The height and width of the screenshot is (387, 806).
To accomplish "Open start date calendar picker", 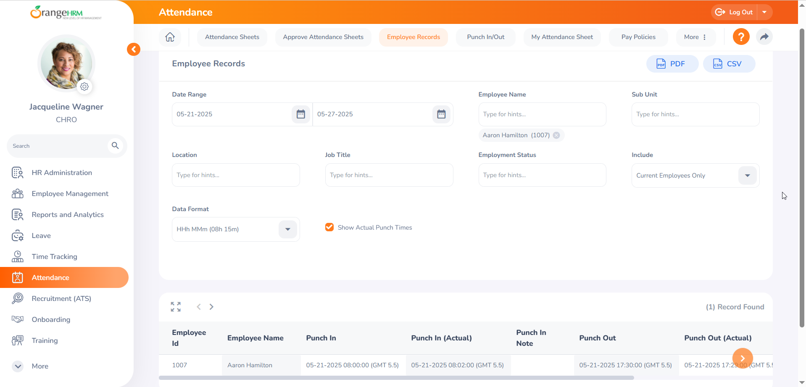I will pyautogui.click(x=300, y=114).
